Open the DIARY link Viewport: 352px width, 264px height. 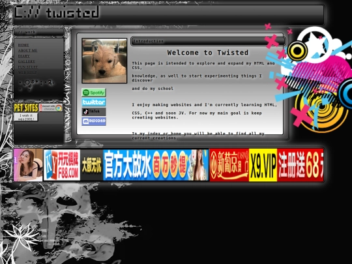tap(24, 56)
